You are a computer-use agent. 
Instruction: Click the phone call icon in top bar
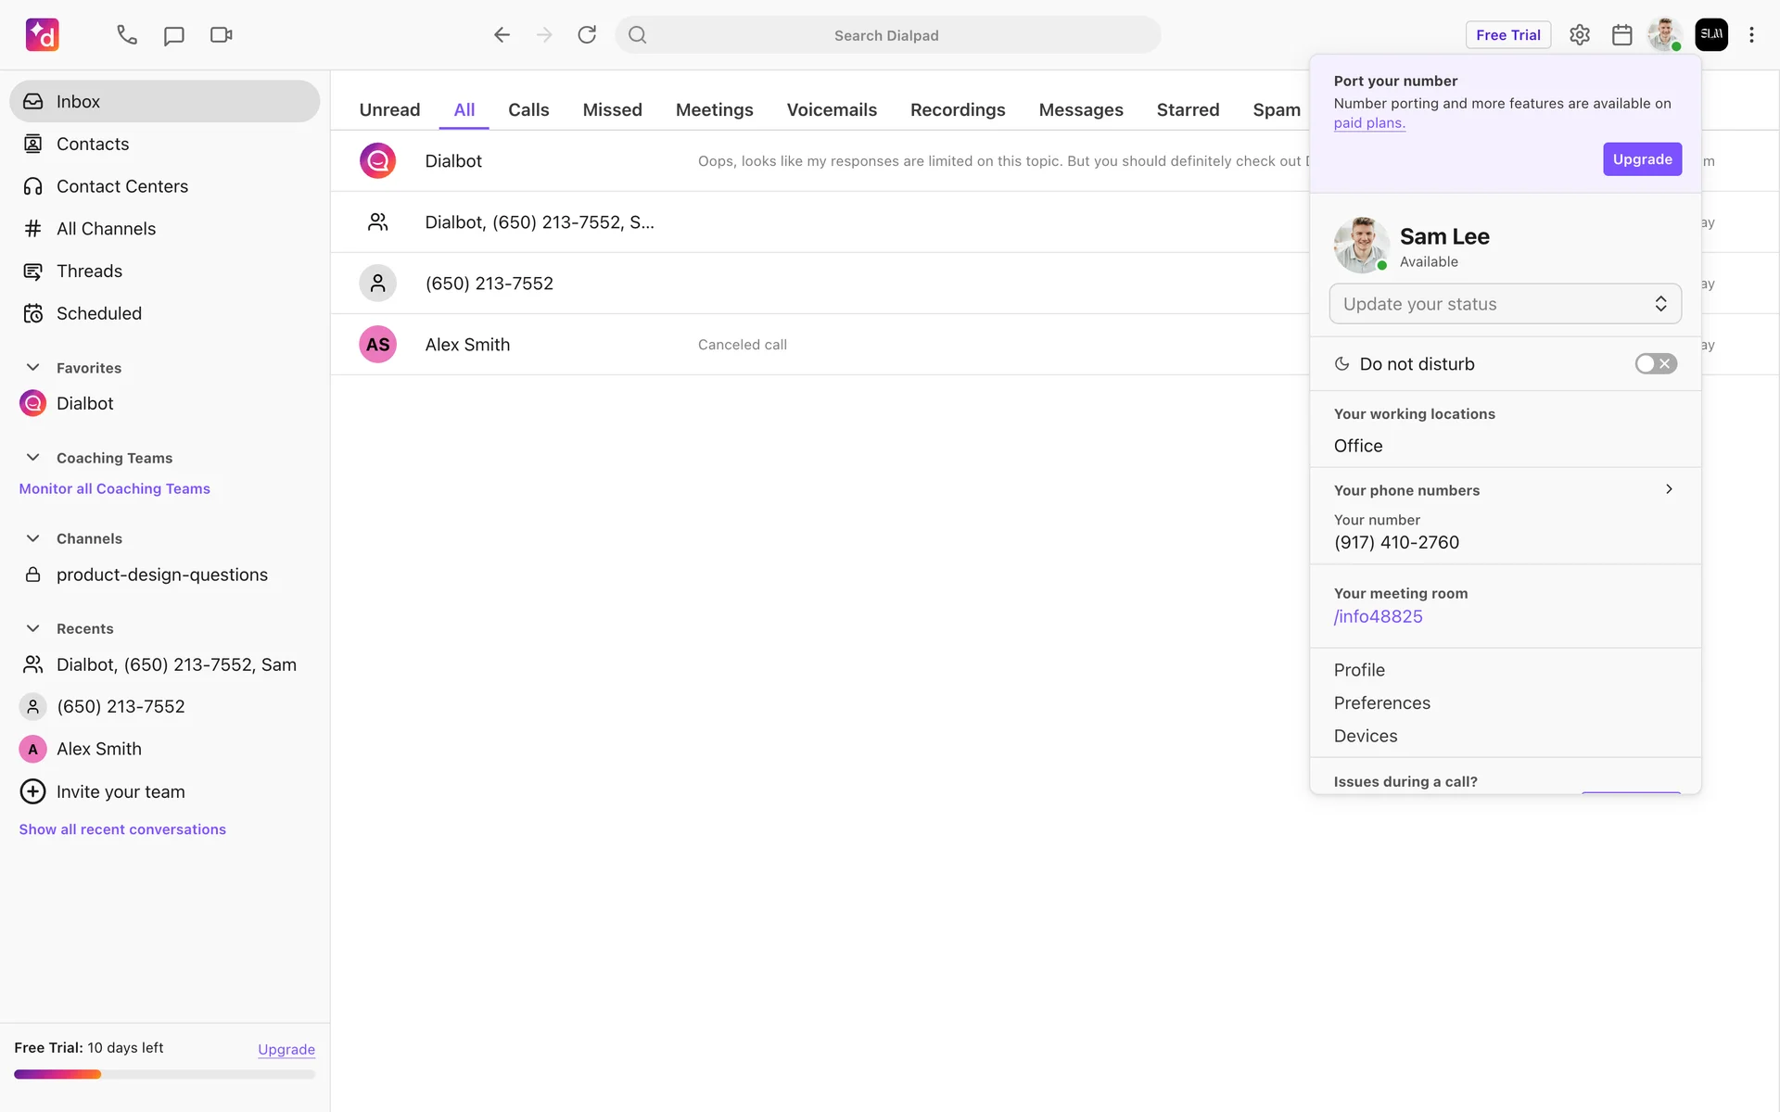127,35
